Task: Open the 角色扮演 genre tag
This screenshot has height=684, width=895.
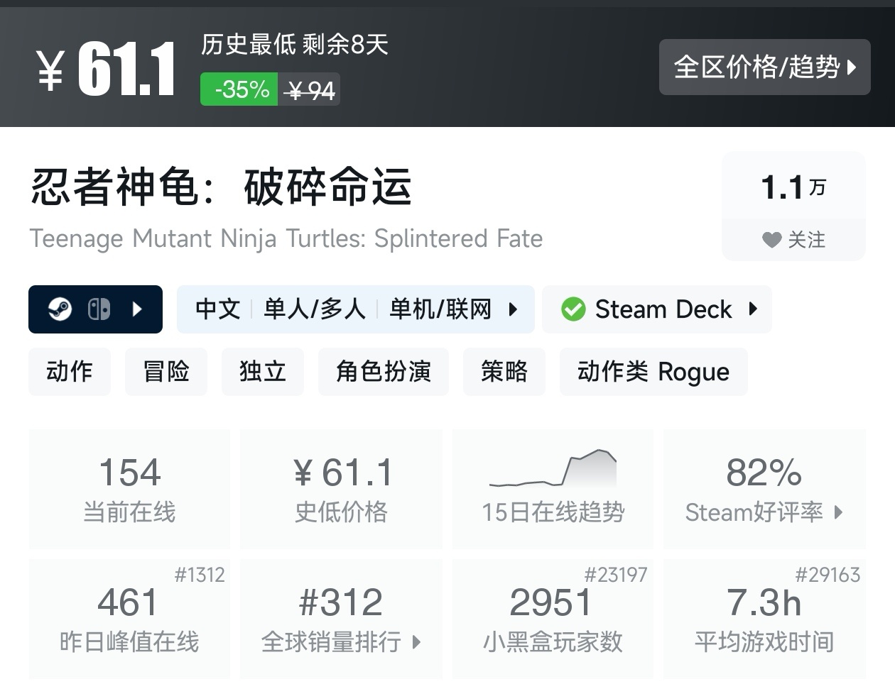Action: pos(384,372)
